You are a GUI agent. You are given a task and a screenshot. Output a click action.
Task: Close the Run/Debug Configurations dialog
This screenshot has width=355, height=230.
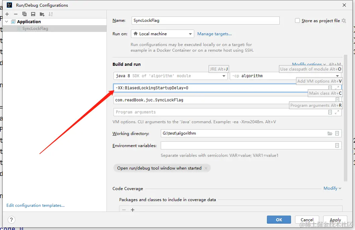[344, 5]
